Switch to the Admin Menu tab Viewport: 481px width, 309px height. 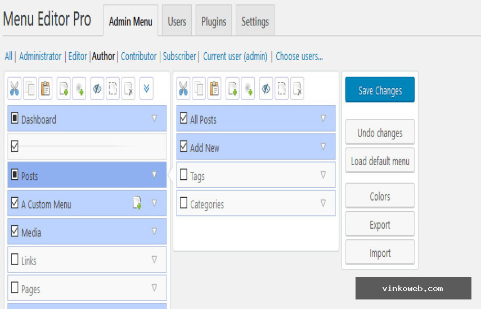pyautogui.click(x=131, y=21)
